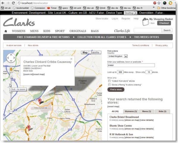Viewport: 178px width, 143px height.
Task: Open the specs bookmark
Action: point(63,8)
